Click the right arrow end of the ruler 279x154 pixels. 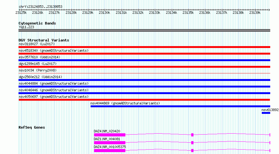click(x=269, y=10)
